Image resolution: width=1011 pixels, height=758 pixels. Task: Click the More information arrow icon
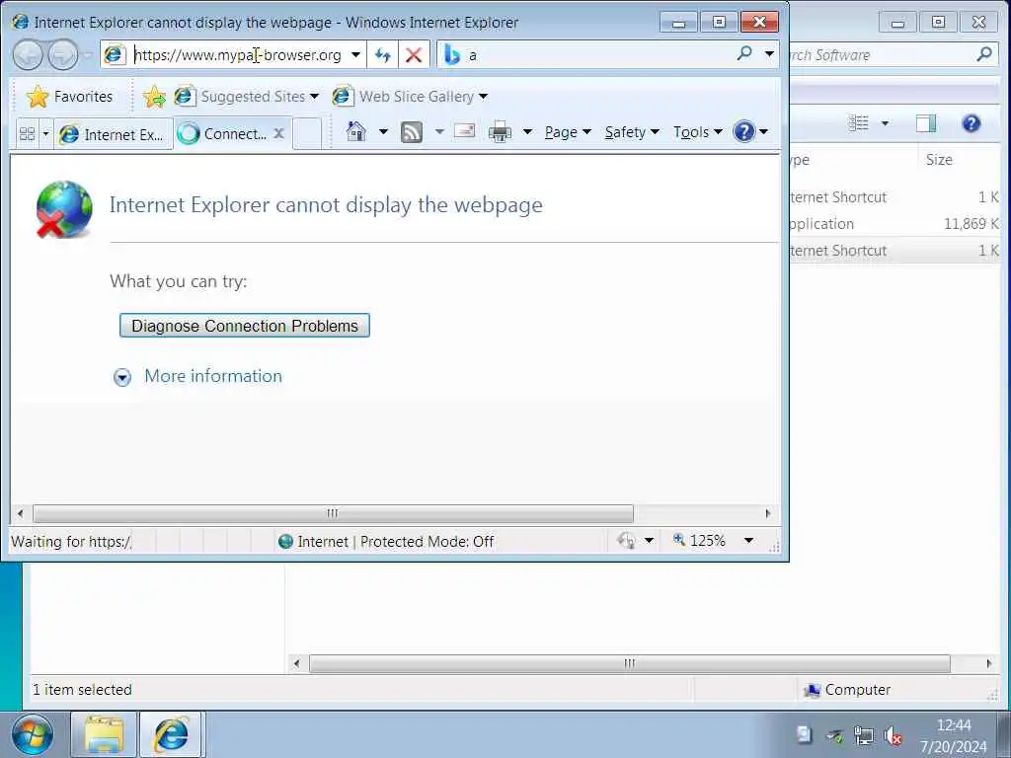click(122, 377)
